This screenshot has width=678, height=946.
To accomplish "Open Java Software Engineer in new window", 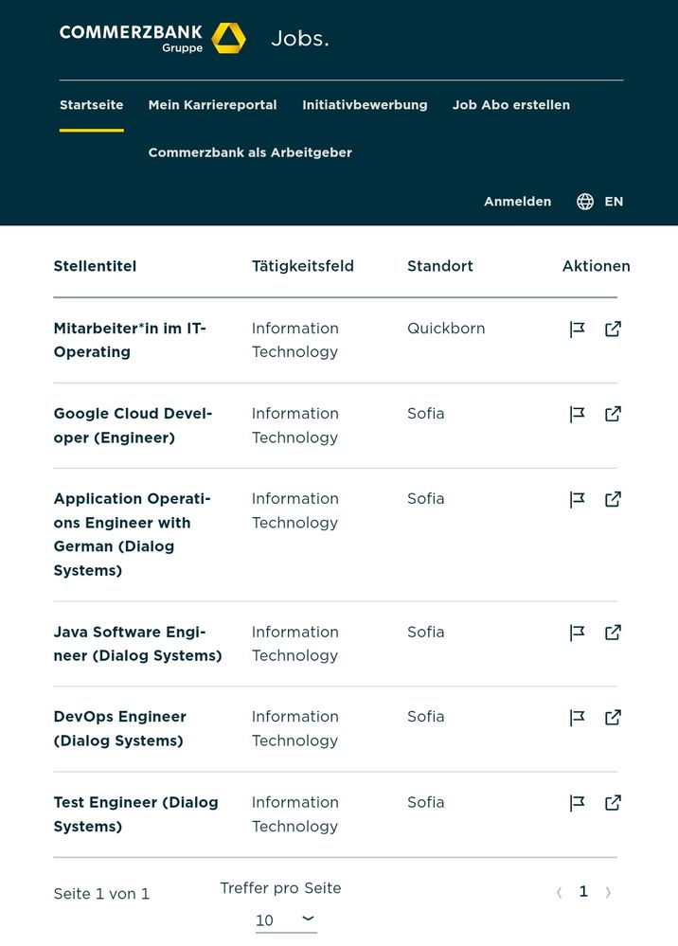I will [613, 633].
